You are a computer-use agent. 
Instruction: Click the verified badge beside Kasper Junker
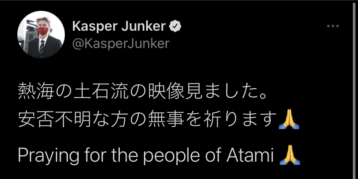(175, 26)
